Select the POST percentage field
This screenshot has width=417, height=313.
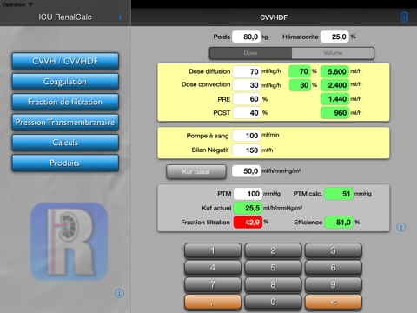[x=247, y=113]
